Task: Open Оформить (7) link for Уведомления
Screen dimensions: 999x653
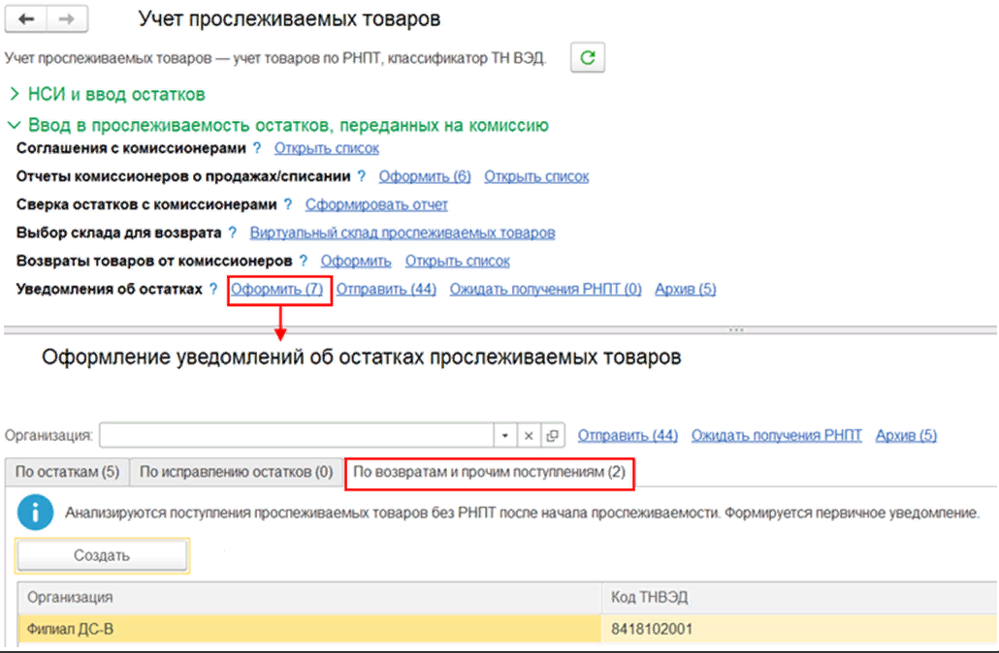Action: point(276,289)
